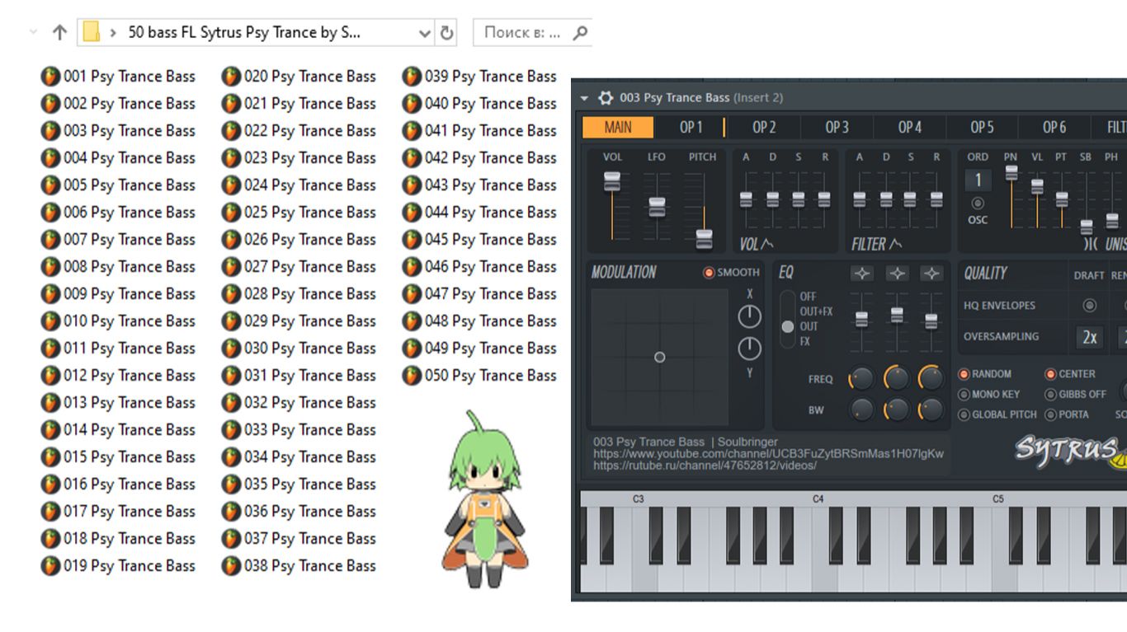Click the ORD value box showing 1
Viewport: 1127px width, 632px height.
tap(978, 180)
